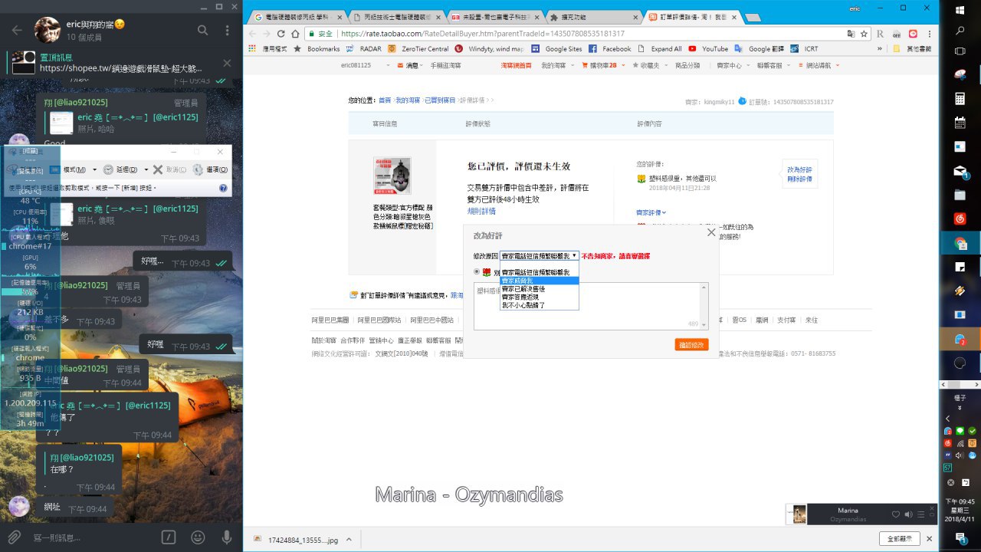Select the rose good-rating radio button
981x552 pixels.
477,271
